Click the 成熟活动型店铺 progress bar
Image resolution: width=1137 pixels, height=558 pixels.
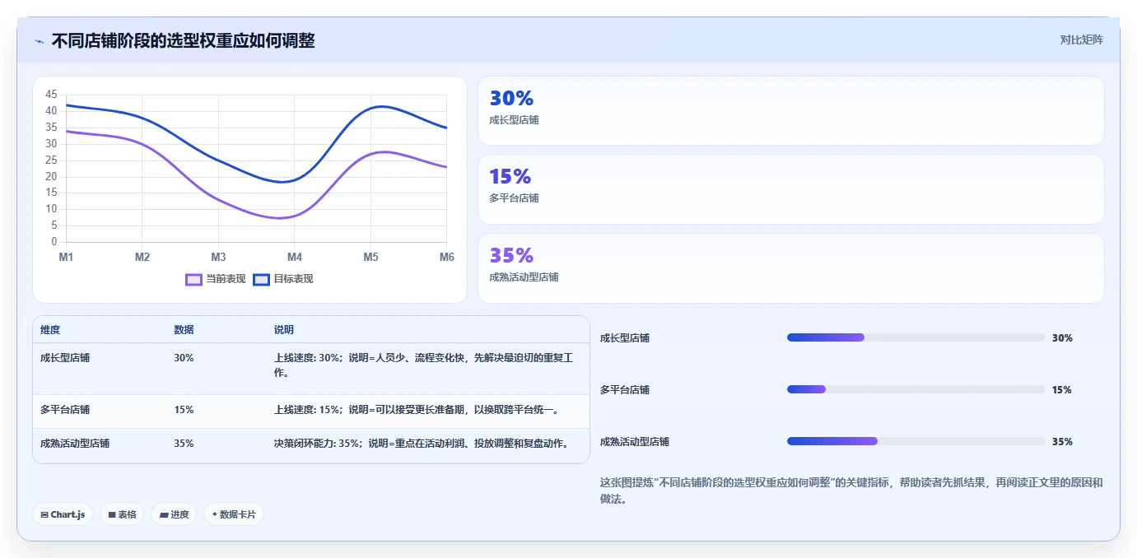[916, 441]
